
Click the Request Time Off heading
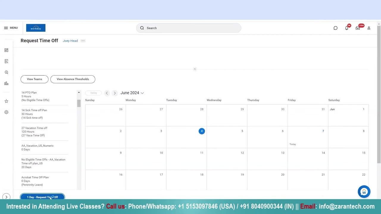pyautogui.click(x=39, y=41)
